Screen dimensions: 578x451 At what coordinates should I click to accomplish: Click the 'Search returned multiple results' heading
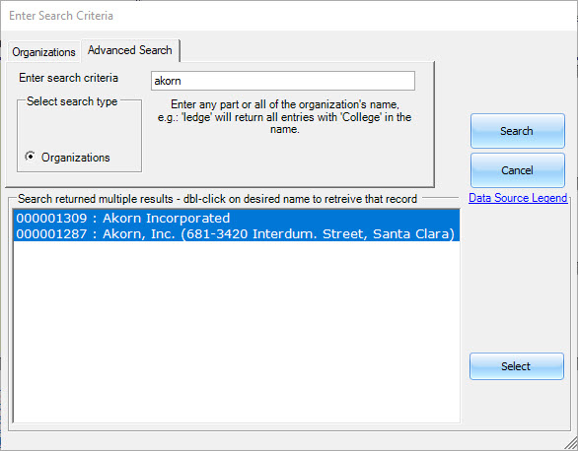(x=217, y=199)
